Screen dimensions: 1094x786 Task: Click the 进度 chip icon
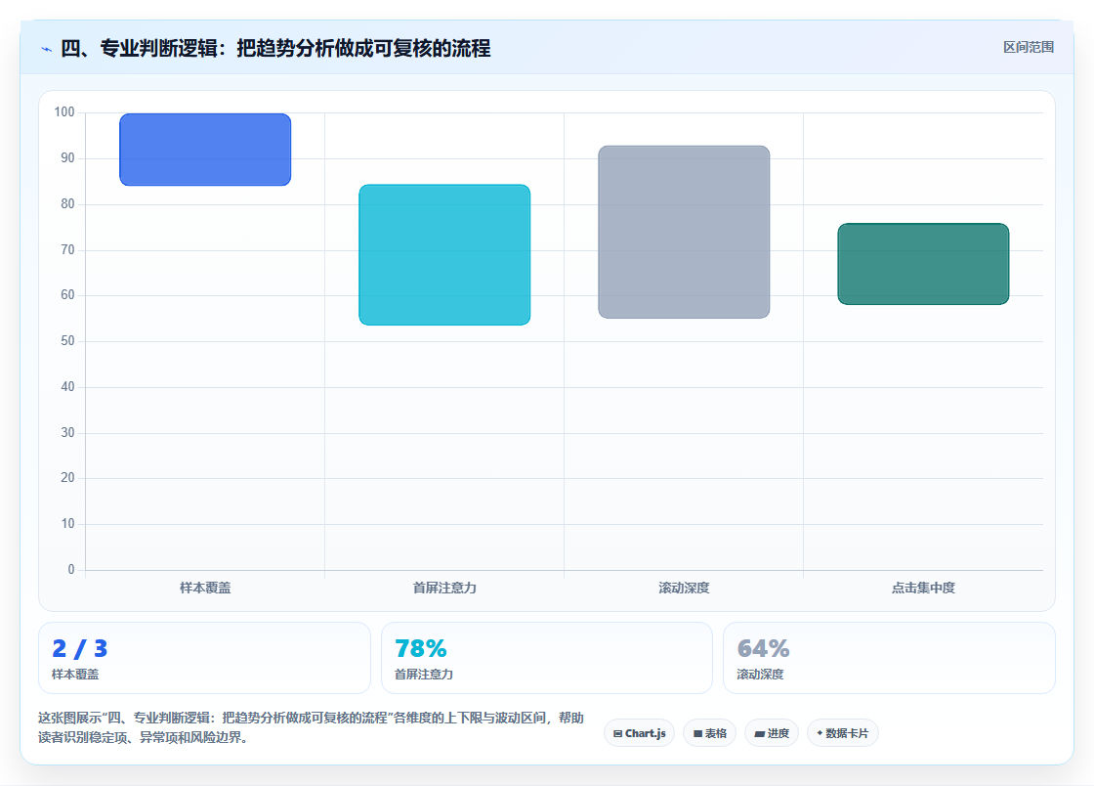tap(760, 733)
